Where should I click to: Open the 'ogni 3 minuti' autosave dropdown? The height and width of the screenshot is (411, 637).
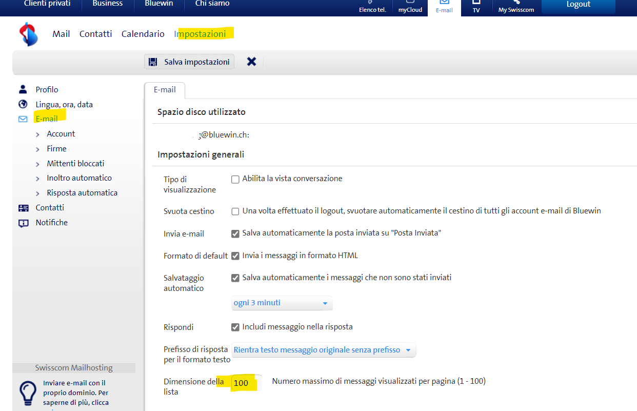pos(282,303)
